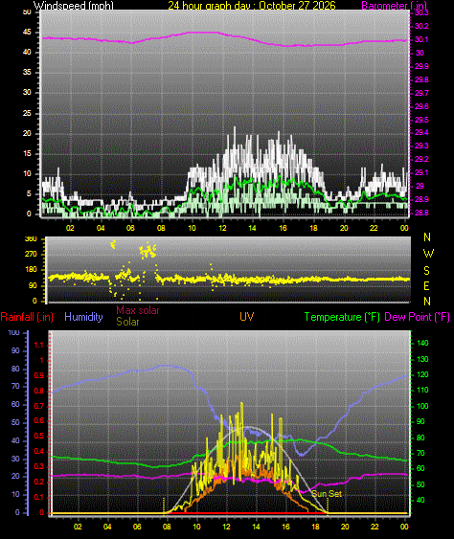Click the '29.9' barometer axis value

click(x=421, y=66)
